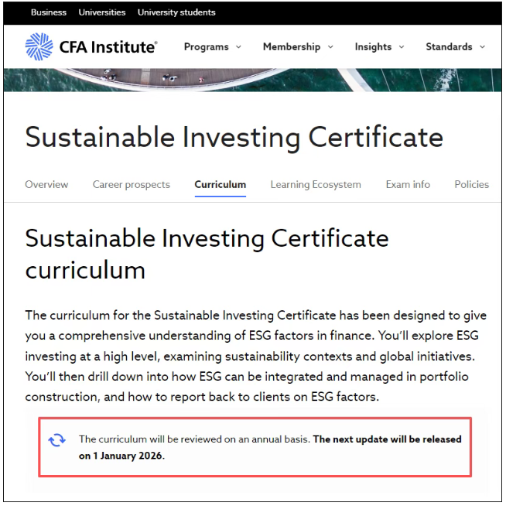The height and width of the screenshot is (506, 506).
Task: Visit the University students link
Action: pyautogui.click(x=176, y=12)
